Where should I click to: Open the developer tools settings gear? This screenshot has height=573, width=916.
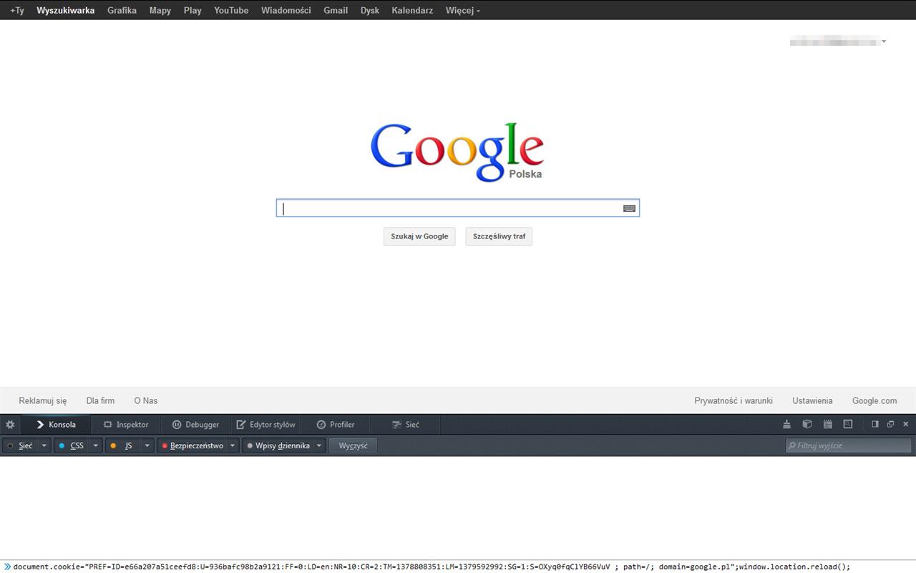coord(10,425)
